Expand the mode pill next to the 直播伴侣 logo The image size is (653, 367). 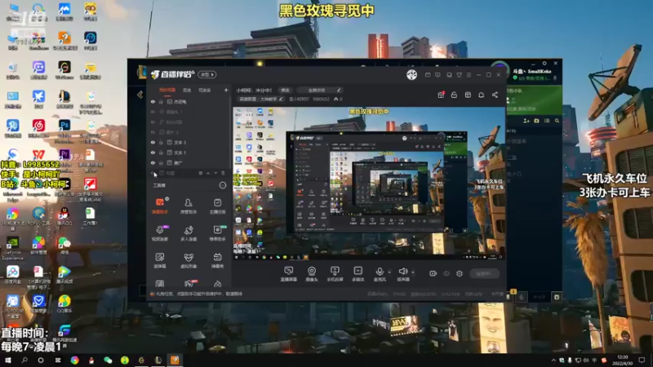(207, 74)
